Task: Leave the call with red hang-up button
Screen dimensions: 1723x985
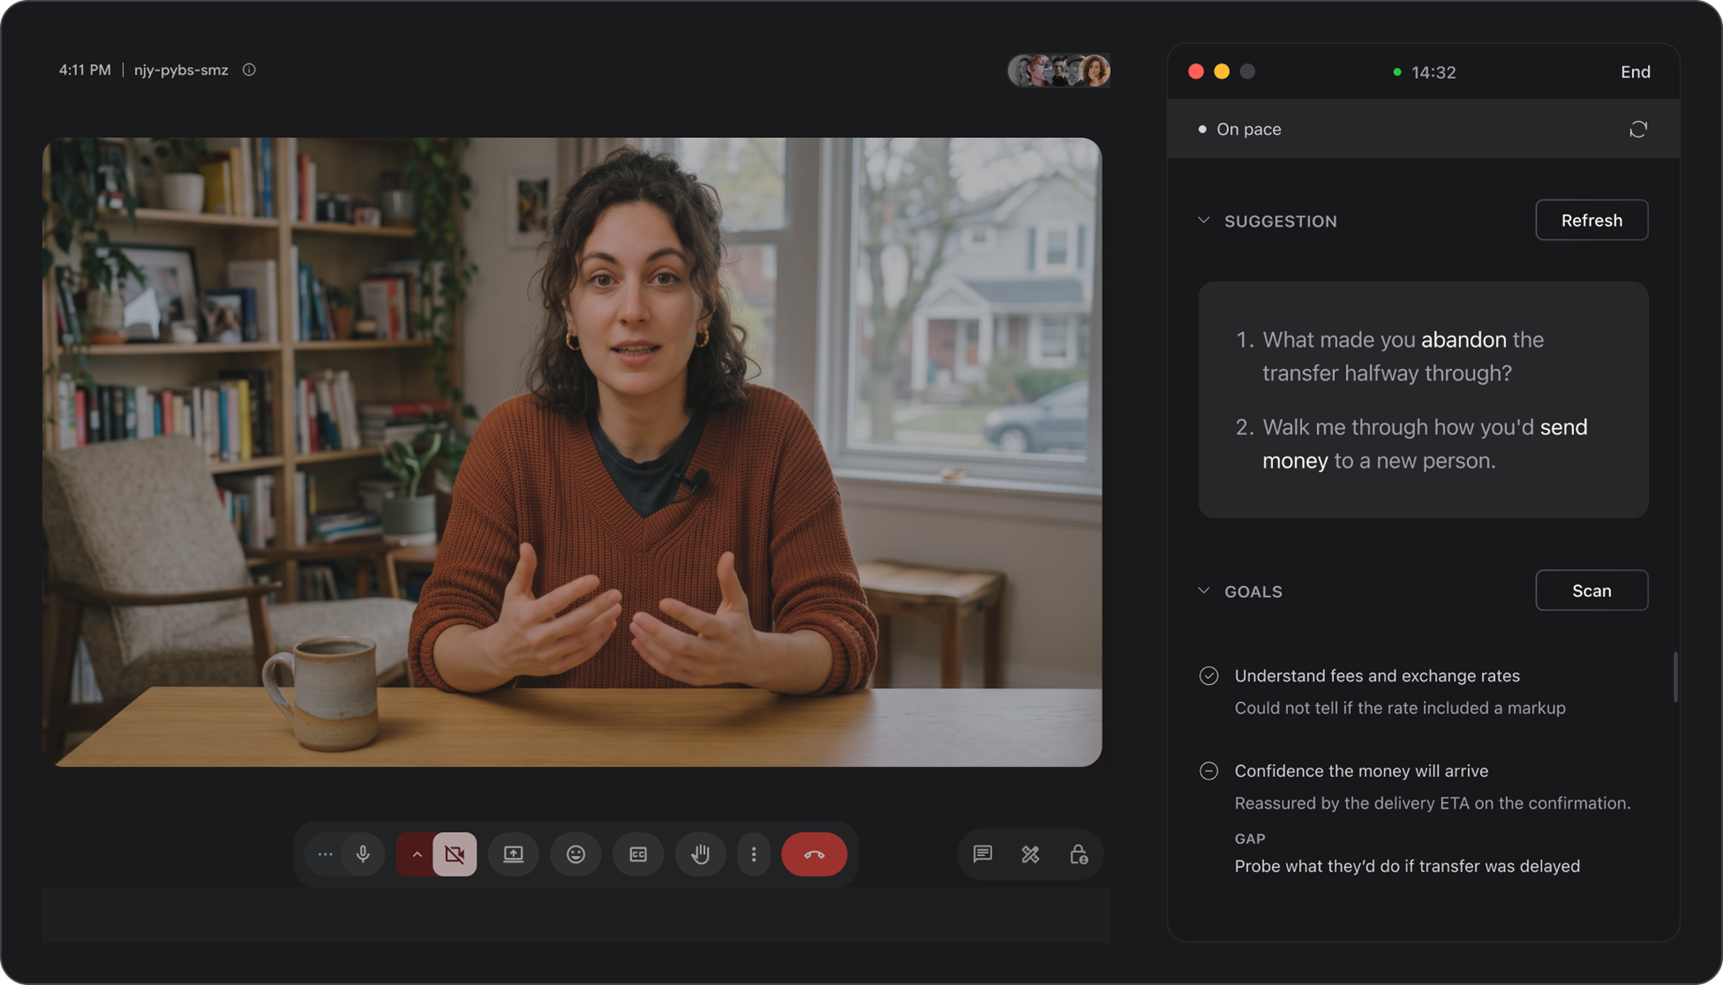Action: (814, 854)
